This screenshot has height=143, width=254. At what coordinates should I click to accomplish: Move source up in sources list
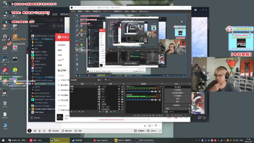pos(111,112)
